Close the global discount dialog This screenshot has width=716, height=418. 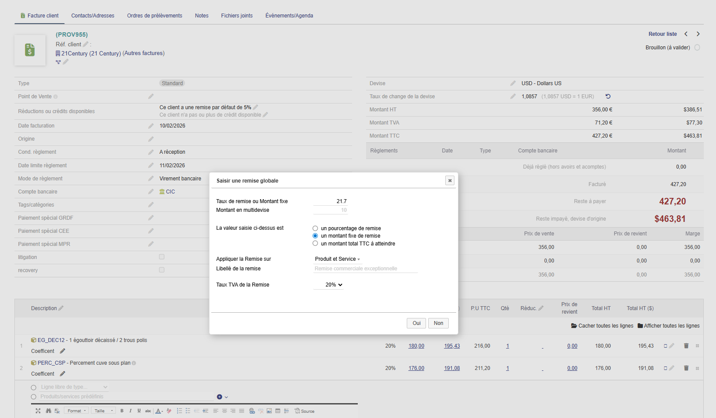click(x=450, y=180)
